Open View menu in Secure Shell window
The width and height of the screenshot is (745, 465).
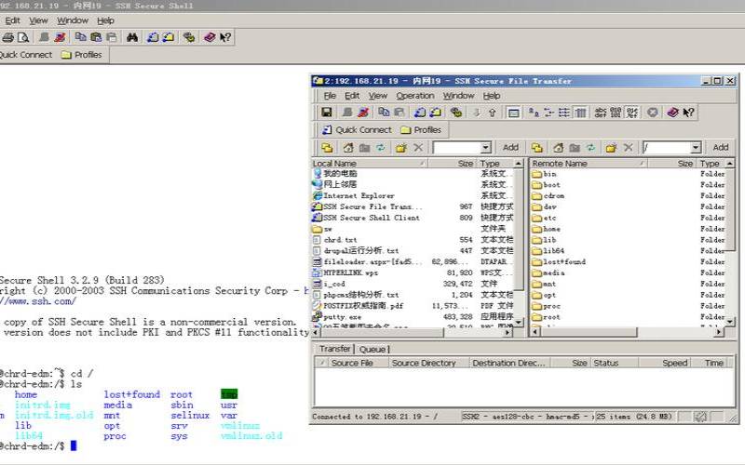[x=38, y=20]
